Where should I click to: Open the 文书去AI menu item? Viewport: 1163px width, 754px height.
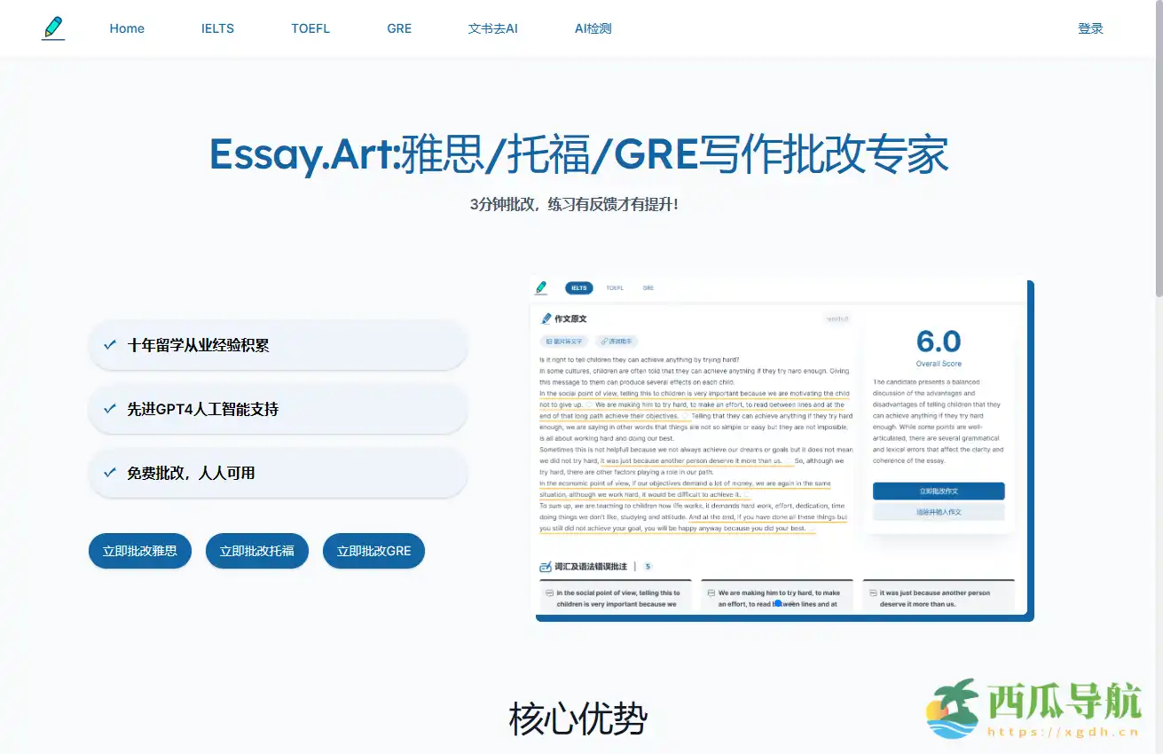click(492, 27)
